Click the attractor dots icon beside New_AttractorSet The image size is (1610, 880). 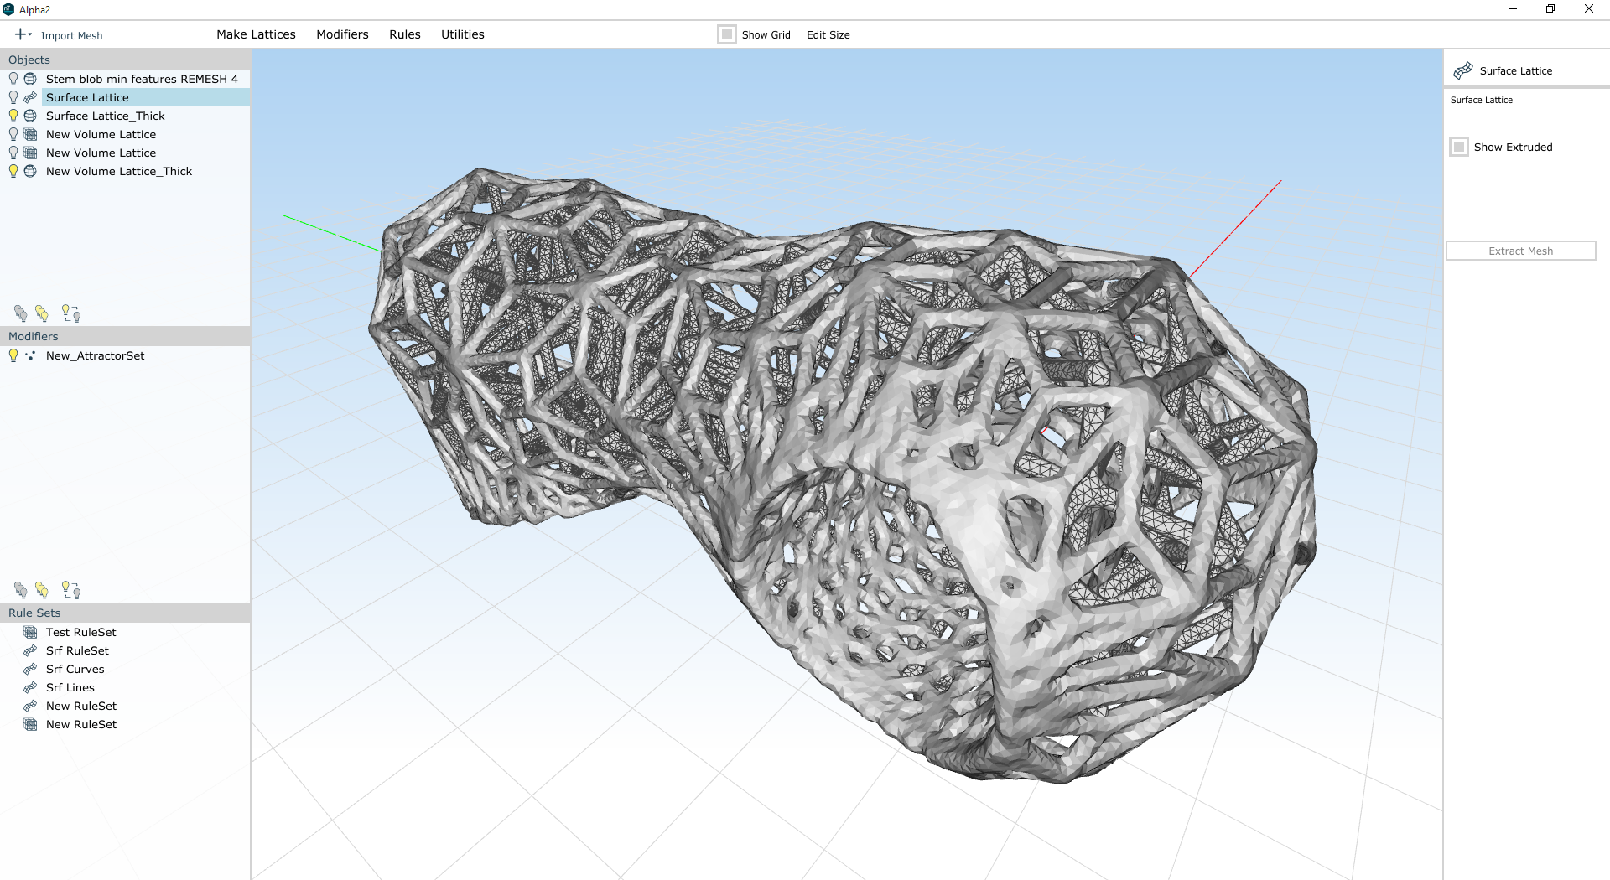(x=30, y=355)
